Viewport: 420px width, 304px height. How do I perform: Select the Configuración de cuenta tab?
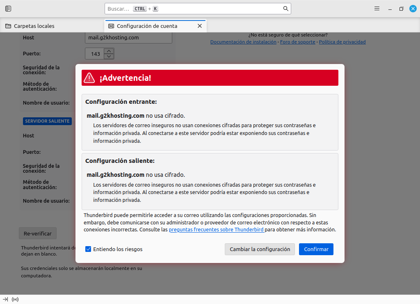147,26
